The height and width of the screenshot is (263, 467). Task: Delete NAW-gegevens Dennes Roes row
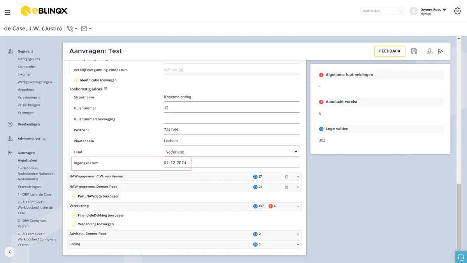(x=286, y=187)
